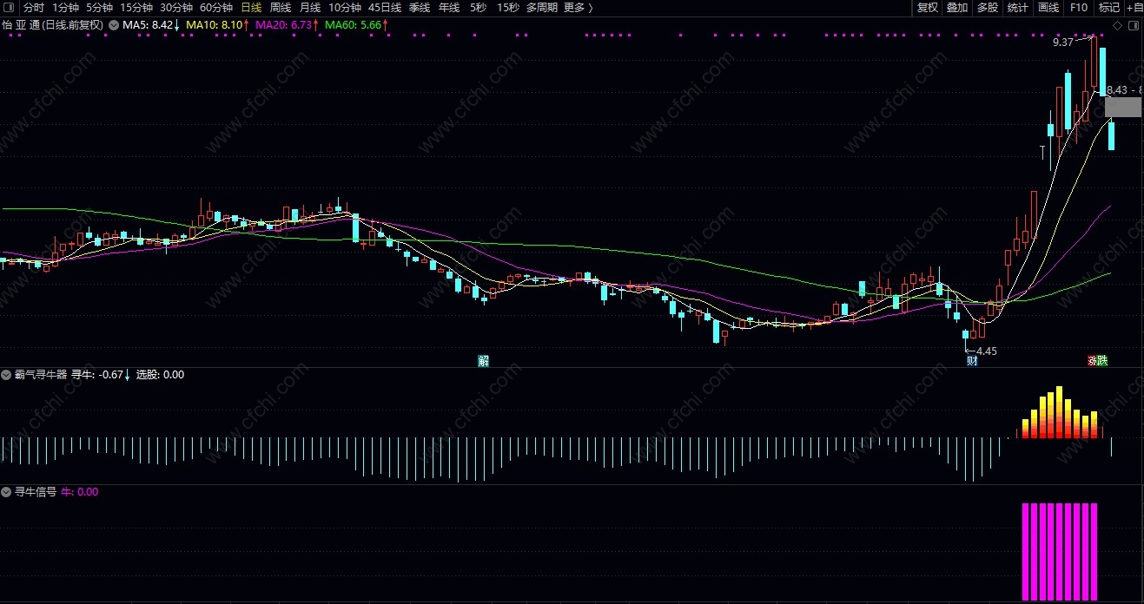Click the 复权 adjustment button
1144x604 pixels.
pyautogui.click(x=928, y=8)
